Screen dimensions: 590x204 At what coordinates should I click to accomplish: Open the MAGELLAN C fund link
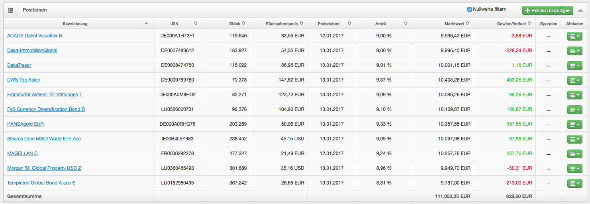click(x=22, y=153)
